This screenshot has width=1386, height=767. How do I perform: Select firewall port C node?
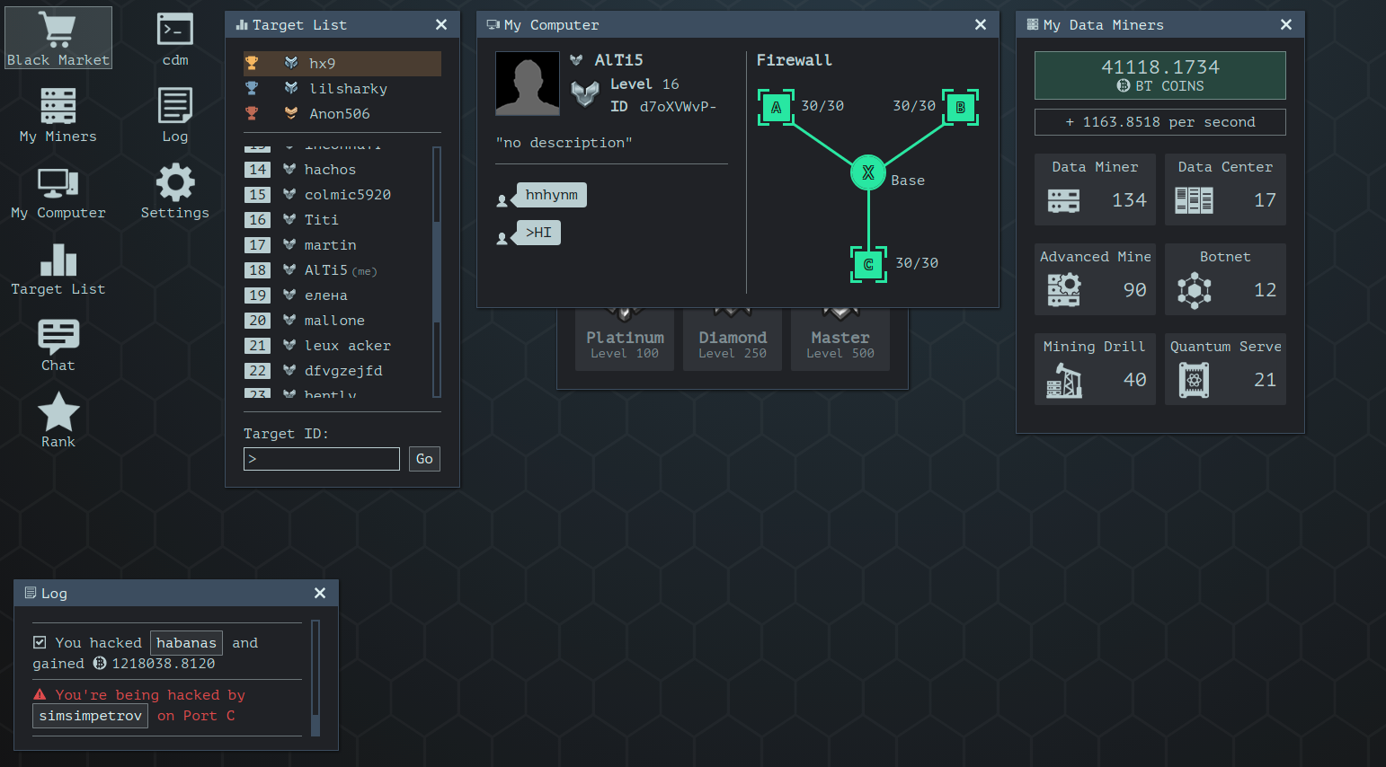coord(868,264)
